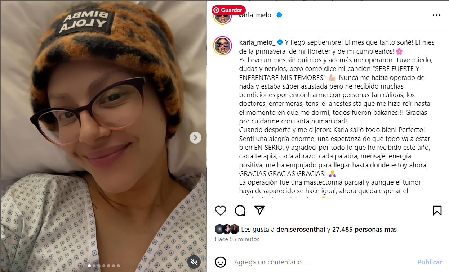Open the three-dot options menu
This screenshot has width=449, height=272.
436,15
